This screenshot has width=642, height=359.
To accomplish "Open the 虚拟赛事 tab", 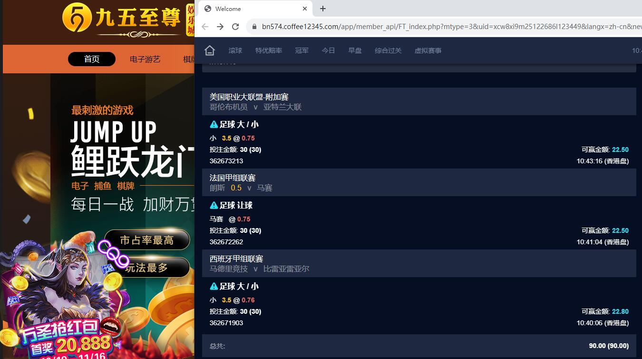I will (428, 50).
